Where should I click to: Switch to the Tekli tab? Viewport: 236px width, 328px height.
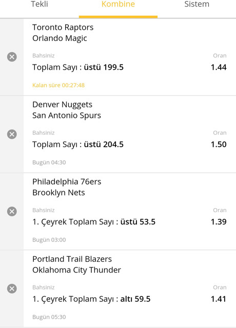pyautogui.click(x=40, y=4)
